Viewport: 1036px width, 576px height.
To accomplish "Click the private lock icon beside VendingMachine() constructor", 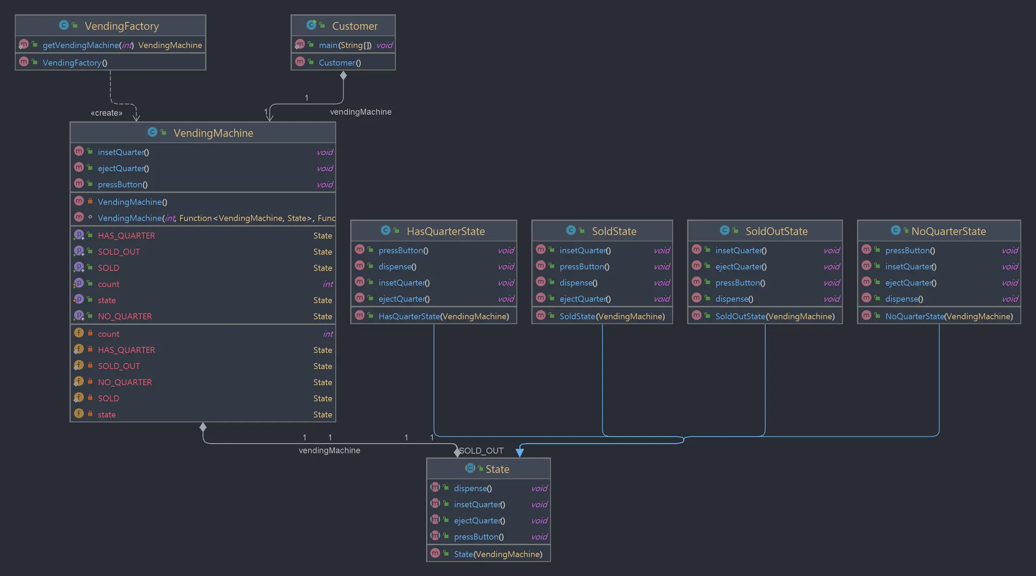I will pos(90,201).
